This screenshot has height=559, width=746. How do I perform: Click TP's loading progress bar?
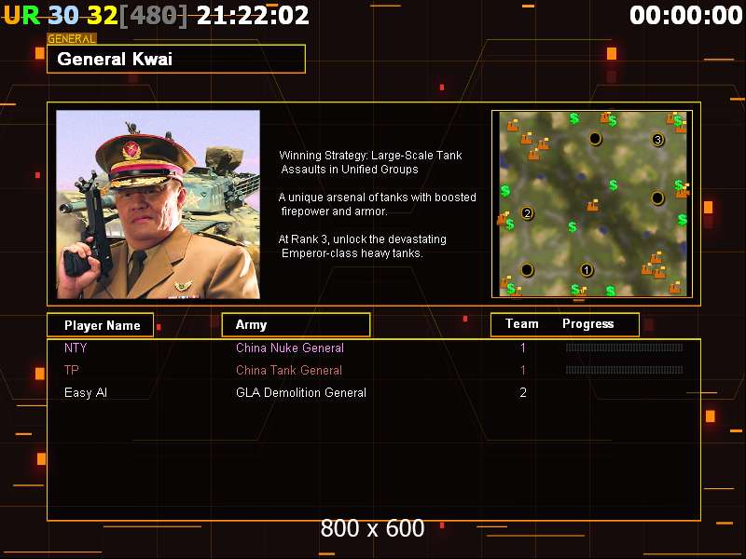624,370
